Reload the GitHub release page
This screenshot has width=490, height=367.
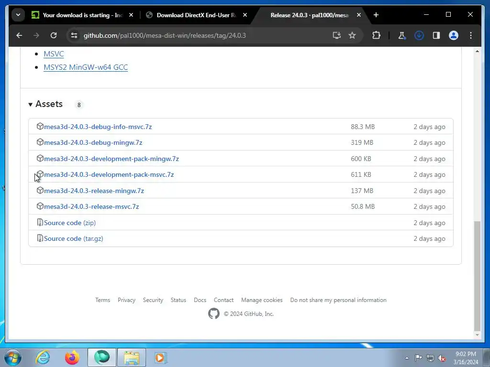click(54, 35)
